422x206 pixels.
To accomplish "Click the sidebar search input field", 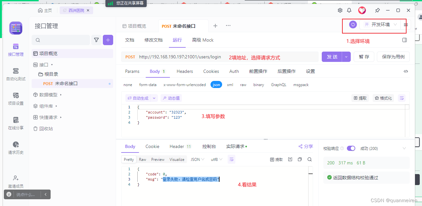I will (61, 40).
